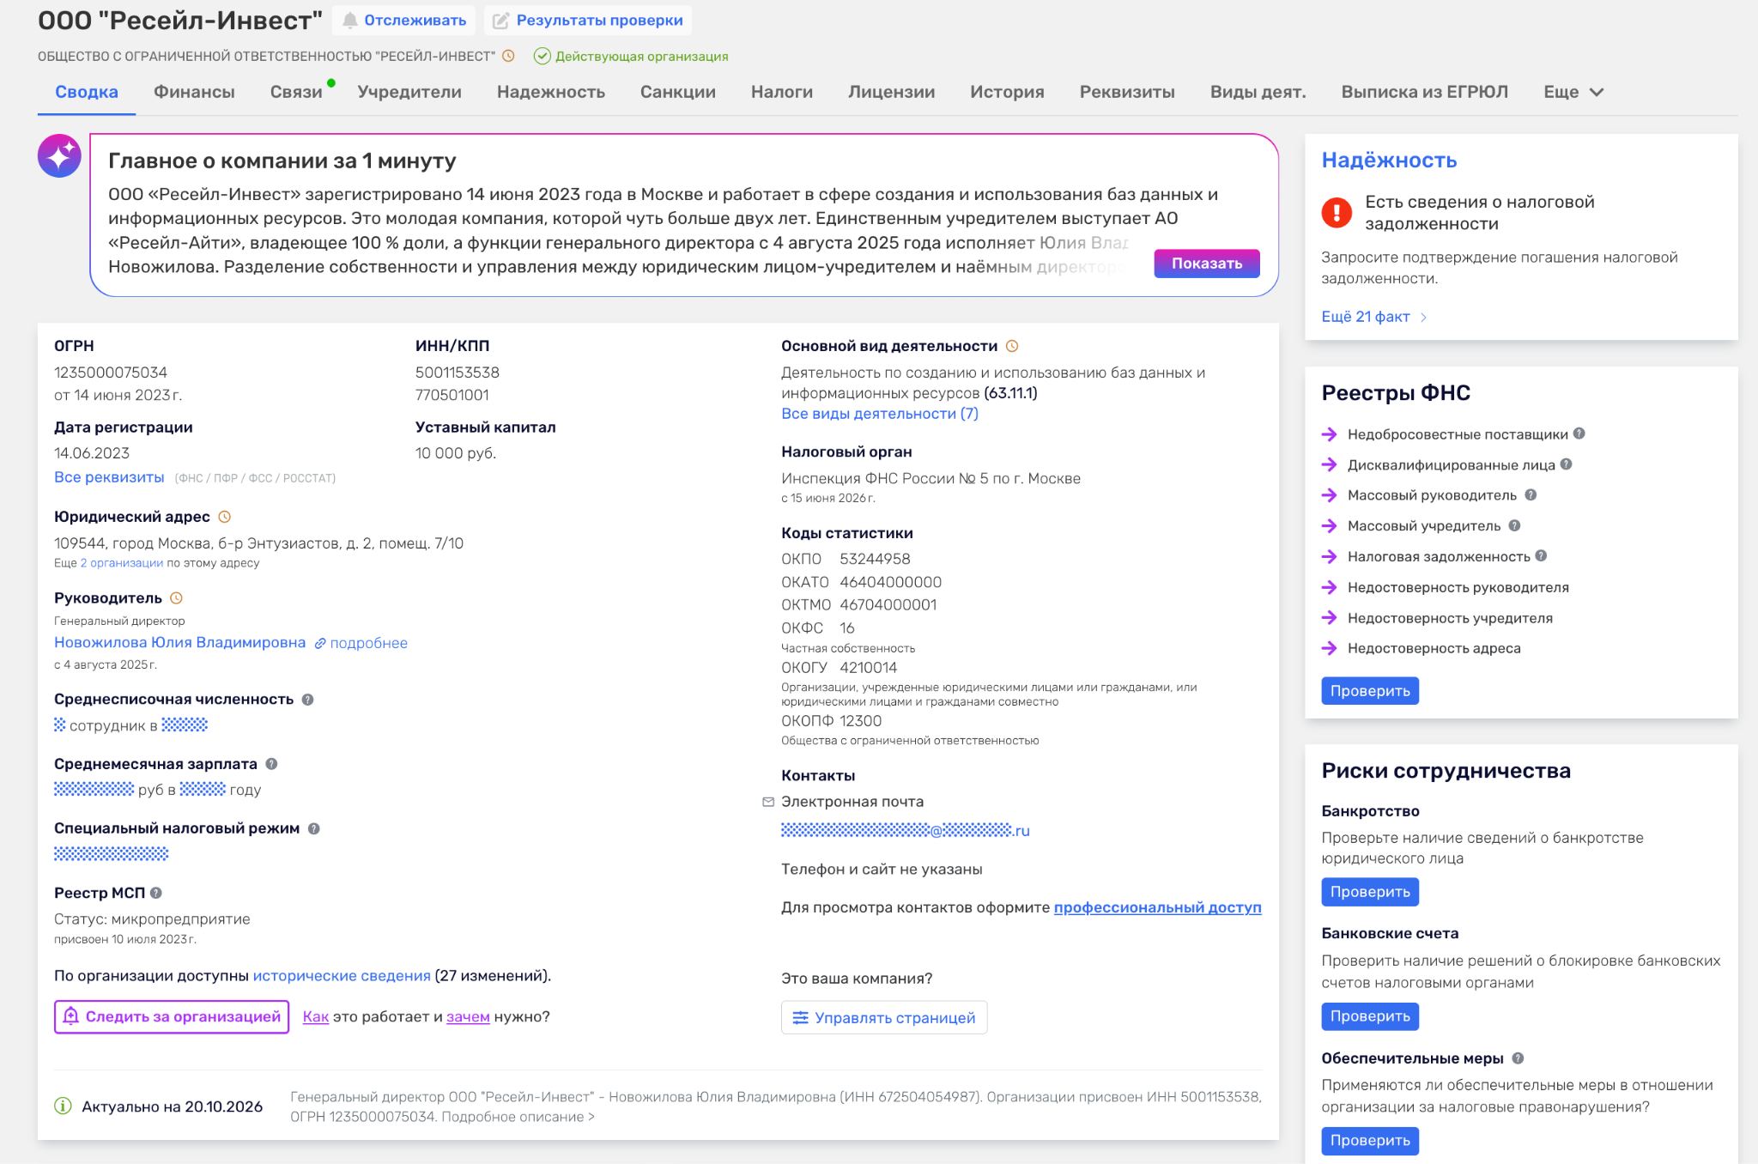Image resolution: width=1758 pixels, height=1164 pixels.
Task: Click the help icon next to Массовый учредитель
Action: (1515, 525)
